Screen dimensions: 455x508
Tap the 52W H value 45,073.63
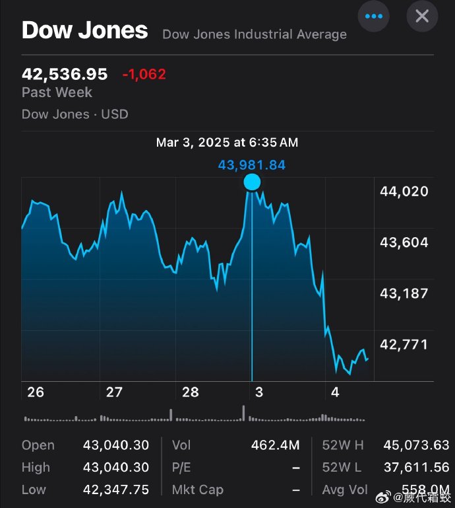point(416,445)
